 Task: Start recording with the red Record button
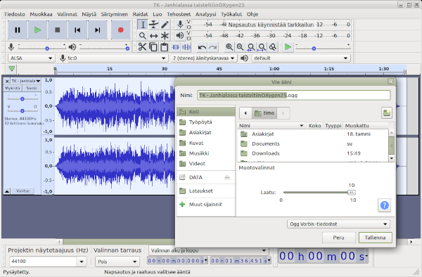[x=120, y=30]
